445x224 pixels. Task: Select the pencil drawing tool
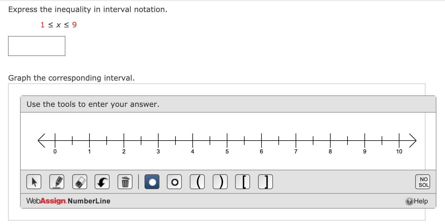(57, 181)
